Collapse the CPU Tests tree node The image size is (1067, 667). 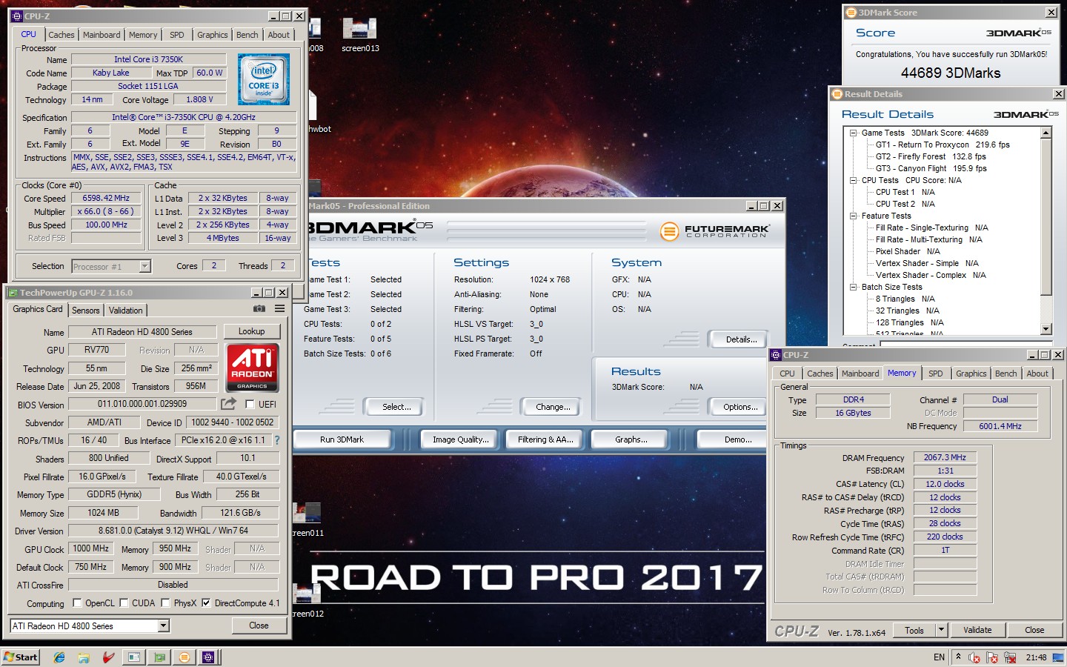(x=853, y=180)
